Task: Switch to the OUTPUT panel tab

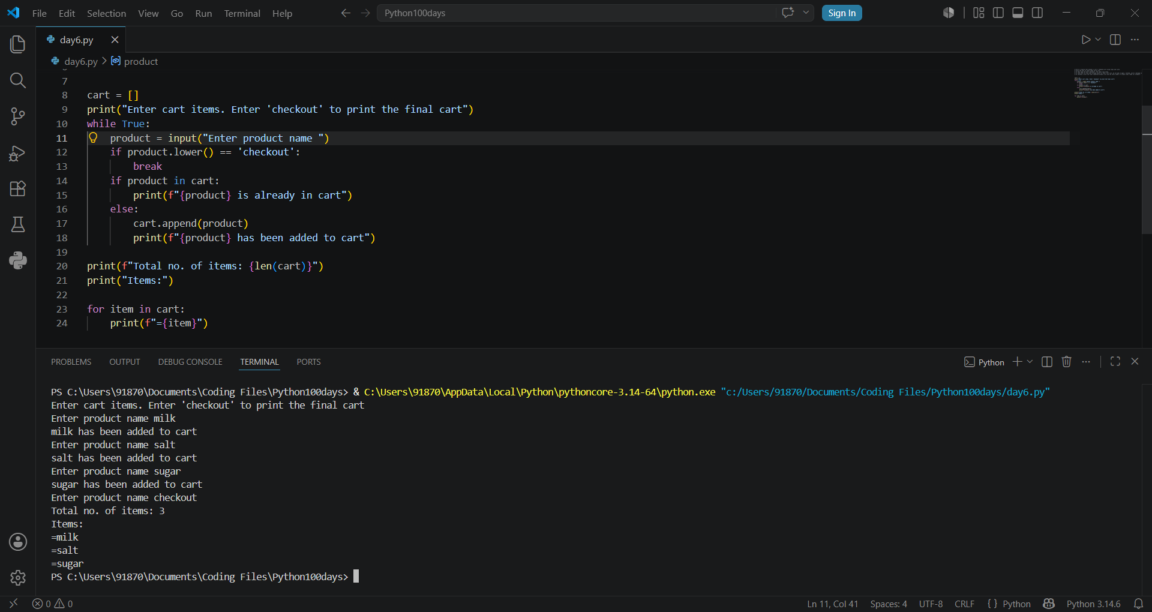Action: click(x=124, y=362)
